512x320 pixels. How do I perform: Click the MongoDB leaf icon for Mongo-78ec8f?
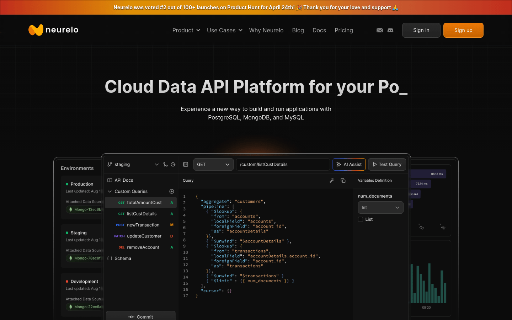(x=71, y=258)
